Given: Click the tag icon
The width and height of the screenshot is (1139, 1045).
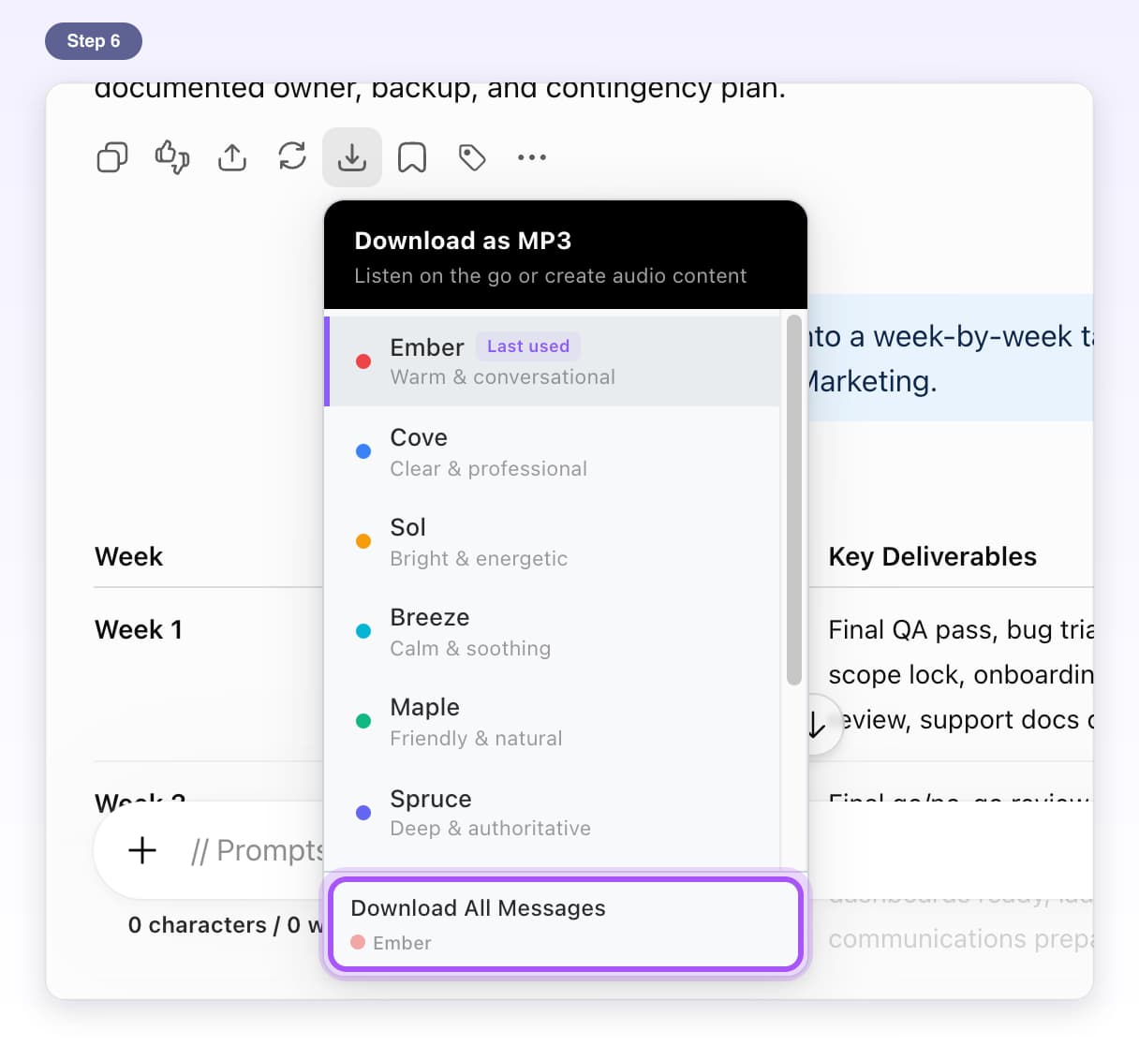Looking at the screenshot, I should tap(472, 157).
